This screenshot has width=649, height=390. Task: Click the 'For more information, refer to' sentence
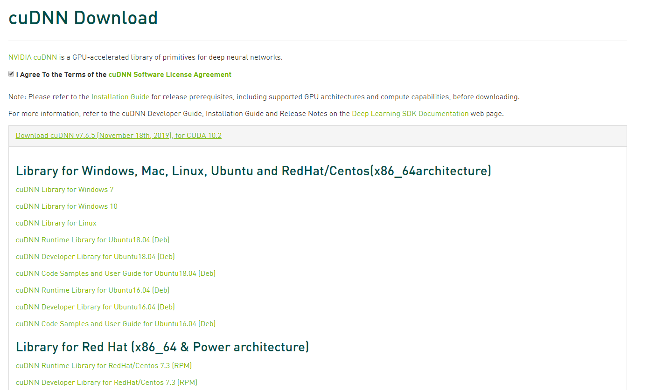coord(256,114)
